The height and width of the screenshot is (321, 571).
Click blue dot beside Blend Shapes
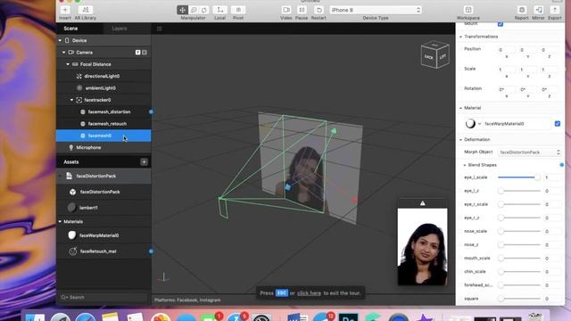[561, 165]
